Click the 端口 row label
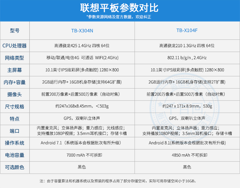Image resolution: width=240 pixels, height=188 pixels. (x=14, y=131)
